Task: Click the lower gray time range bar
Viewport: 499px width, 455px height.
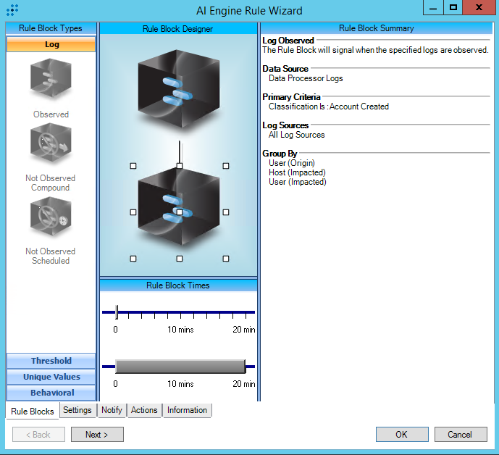Action: pyautogui.click(x=180, y=366)
